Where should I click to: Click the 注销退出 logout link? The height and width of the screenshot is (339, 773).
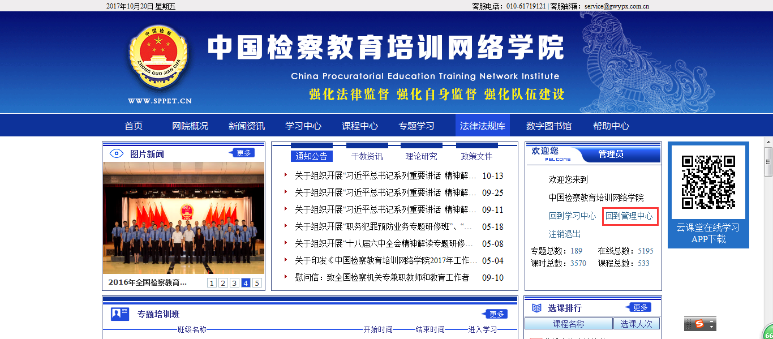click(x=565, y=234)
